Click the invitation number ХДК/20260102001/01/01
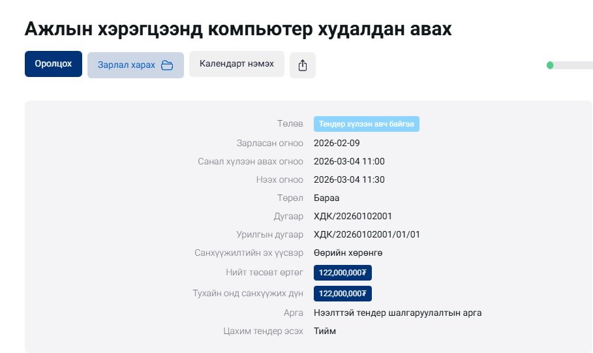593x353 pixels. click(x=367, y=234)
